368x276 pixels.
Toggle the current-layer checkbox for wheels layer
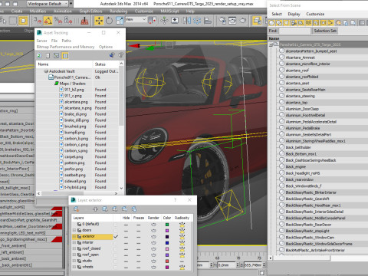click(x=116, y=267)
